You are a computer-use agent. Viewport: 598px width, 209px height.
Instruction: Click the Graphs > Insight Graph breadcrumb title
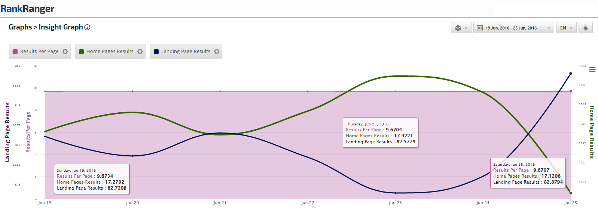pos(46,27)
